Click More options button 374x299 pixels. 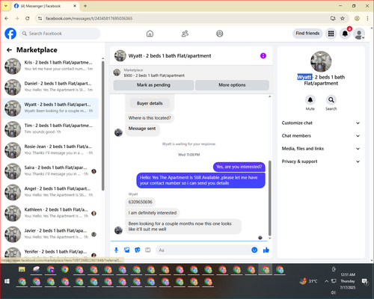(x=232, y=85)
